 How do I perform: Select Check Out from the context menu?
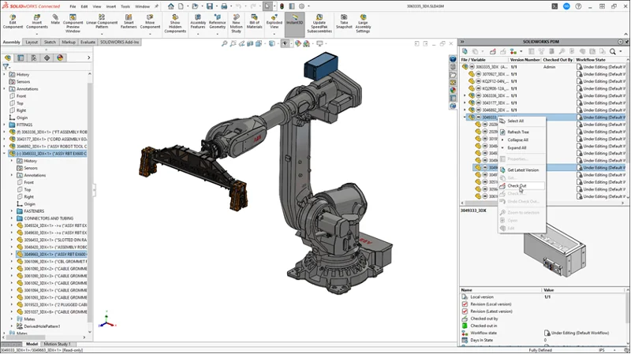click(x=517, y=186)
